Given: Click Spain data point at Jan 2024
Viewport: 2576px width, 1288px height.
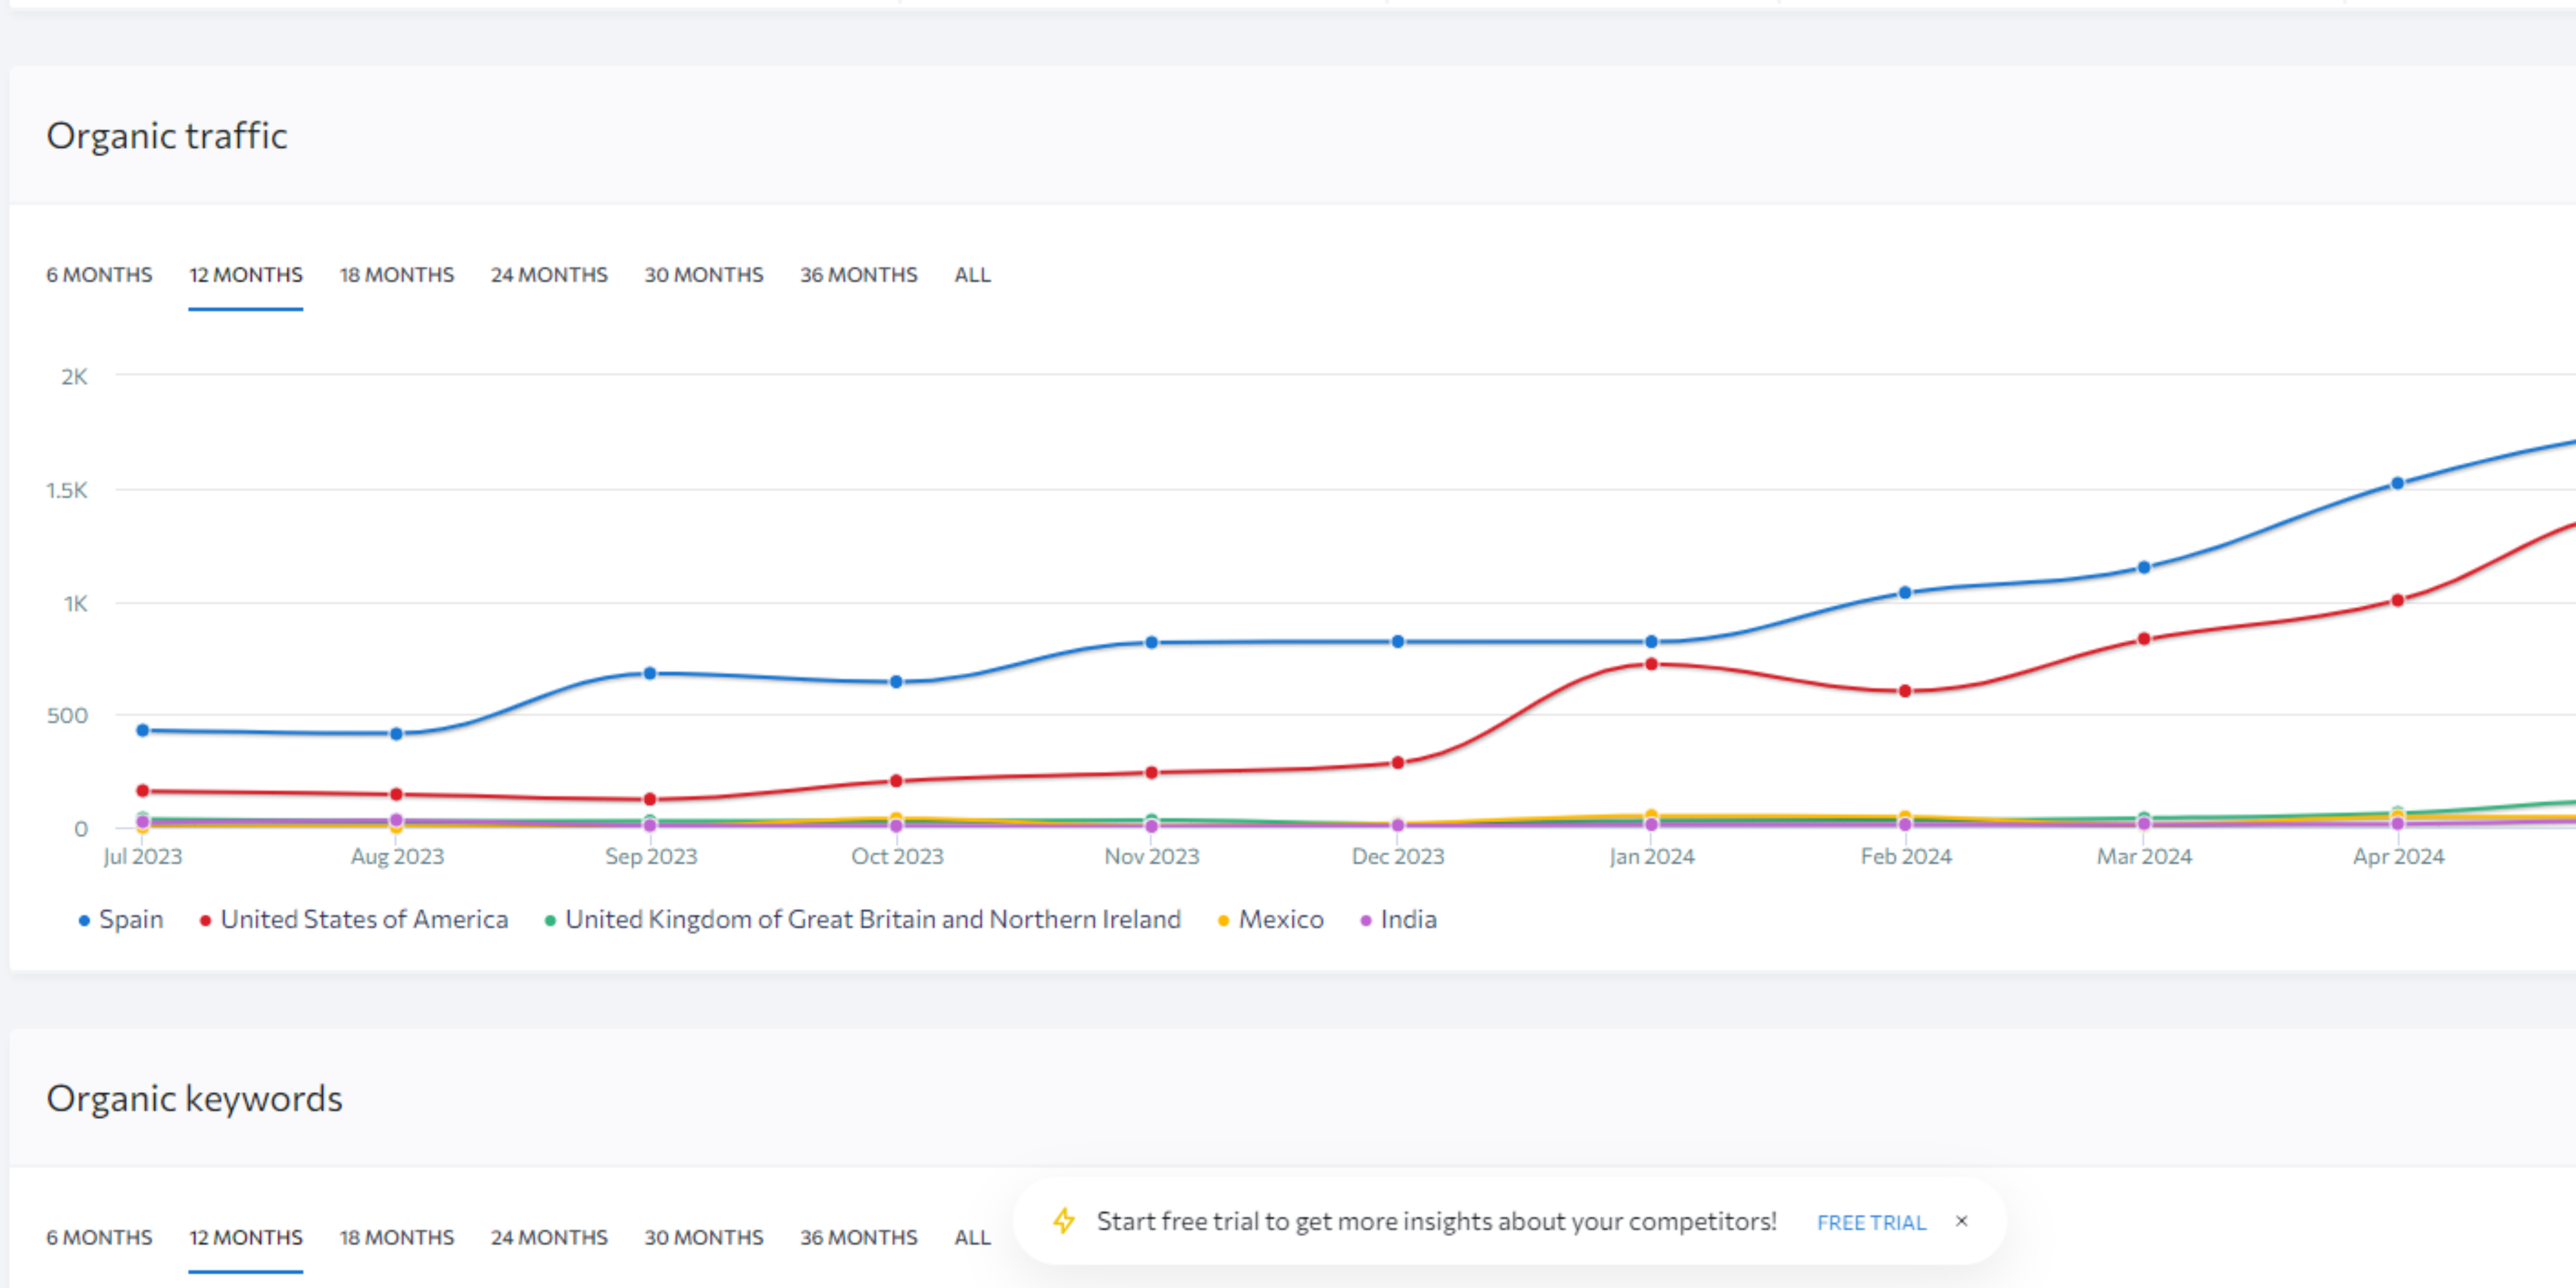Looking at the screenshot, I should click(1651, 642).
